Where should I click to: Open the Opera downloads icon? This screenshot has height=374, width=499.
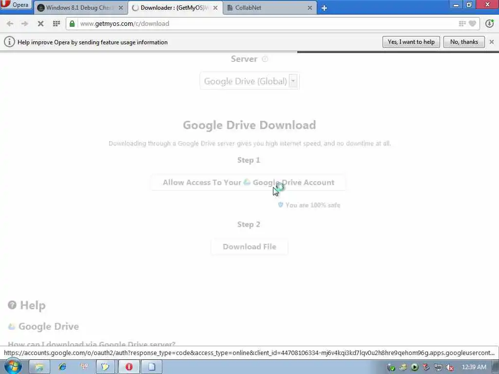489,23
